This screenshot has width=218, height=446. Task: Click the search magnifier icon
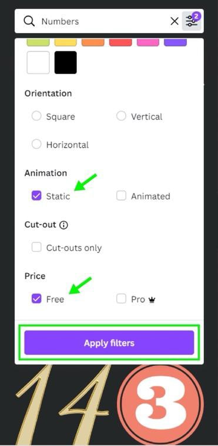tap(29, 21)
